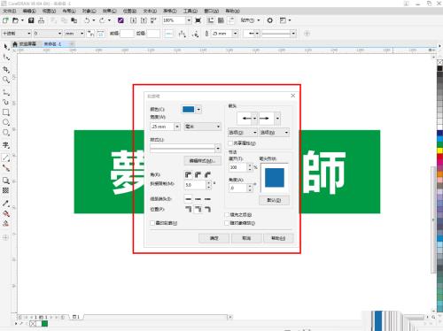The width and height of the screenshot is (443, 331).
Task: Click the no-color X swatch atop palette
Action: 440,62
